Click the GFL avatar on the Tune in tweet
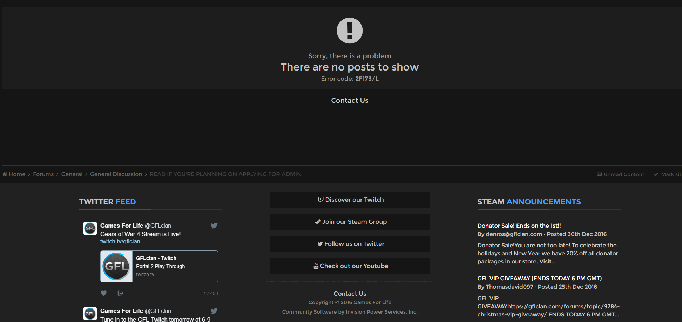 90,314
